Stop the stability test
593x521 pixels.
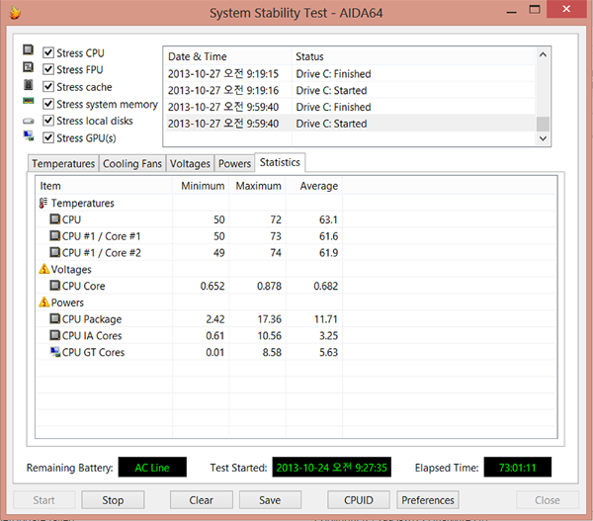pos(113,500)
